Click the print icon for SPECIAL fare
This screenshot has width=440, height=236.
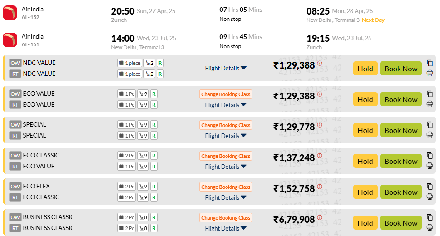(x=430, y=135)
